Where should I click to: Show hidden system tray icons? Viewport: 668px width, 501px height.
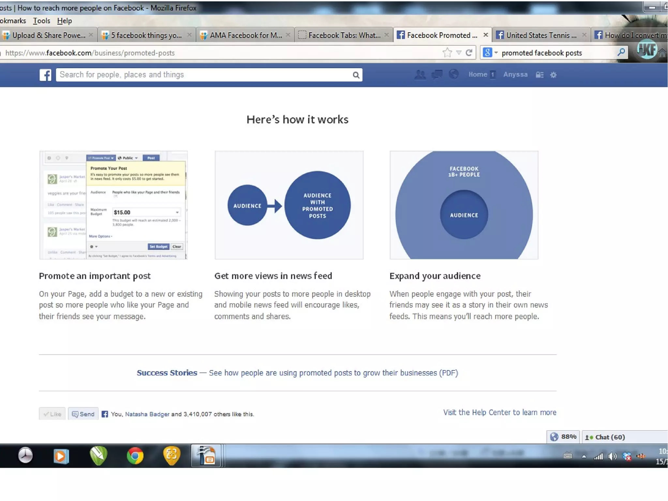point(584,456)
